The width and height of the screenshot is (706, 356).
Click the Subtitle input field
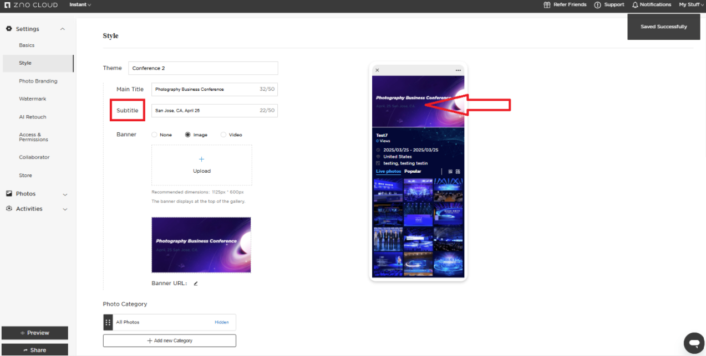pos(205,111)
